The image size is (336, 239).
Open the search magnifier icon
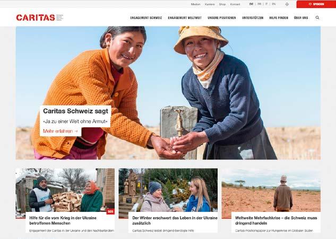[317, 18]
